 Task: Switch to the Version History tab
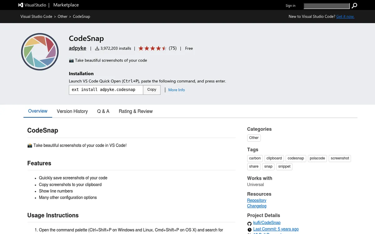[72, 111]
